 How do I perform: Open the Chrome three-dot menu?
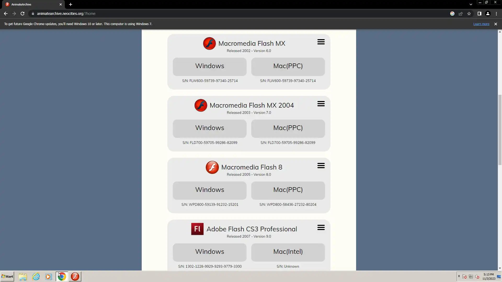(x=496, y=14)
